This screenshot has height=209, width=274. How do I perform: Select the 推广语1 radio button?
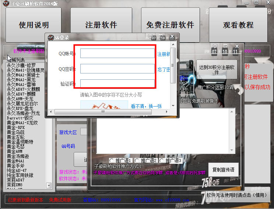pyautogui.click(x=112, y=161)
